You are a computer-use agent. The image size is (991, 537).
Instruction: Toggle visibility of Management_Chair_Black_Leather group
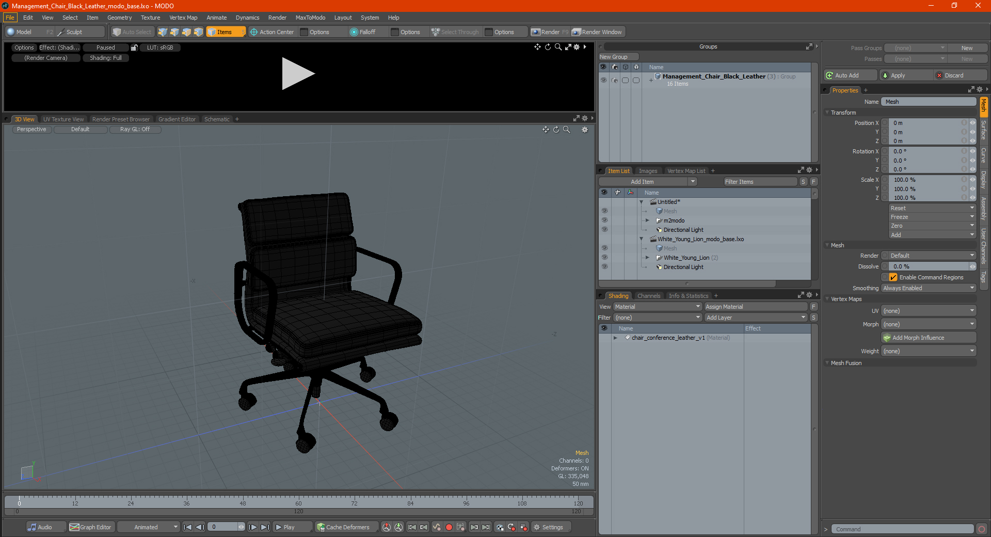603,80
